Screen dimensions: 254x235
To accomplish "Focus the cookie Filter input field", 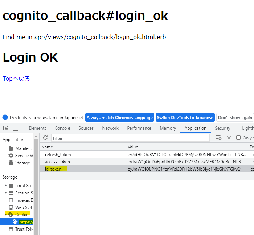I will (130, 138).
